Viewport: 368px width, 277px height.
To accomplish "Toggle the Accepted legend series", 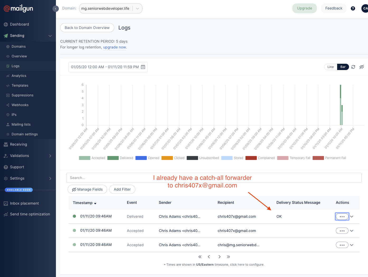I will (x=92, y=158).
